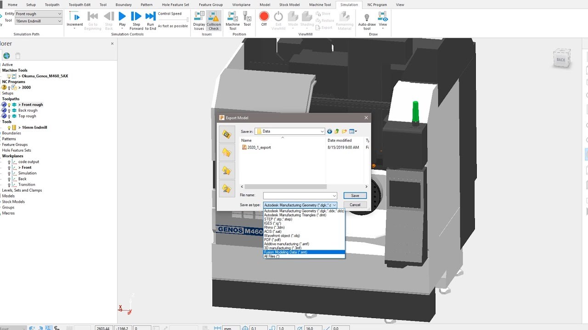Click Play in Simulation Controls
Image resolution: width=588 pixels, height=330 pixels.
click(122, 20)
